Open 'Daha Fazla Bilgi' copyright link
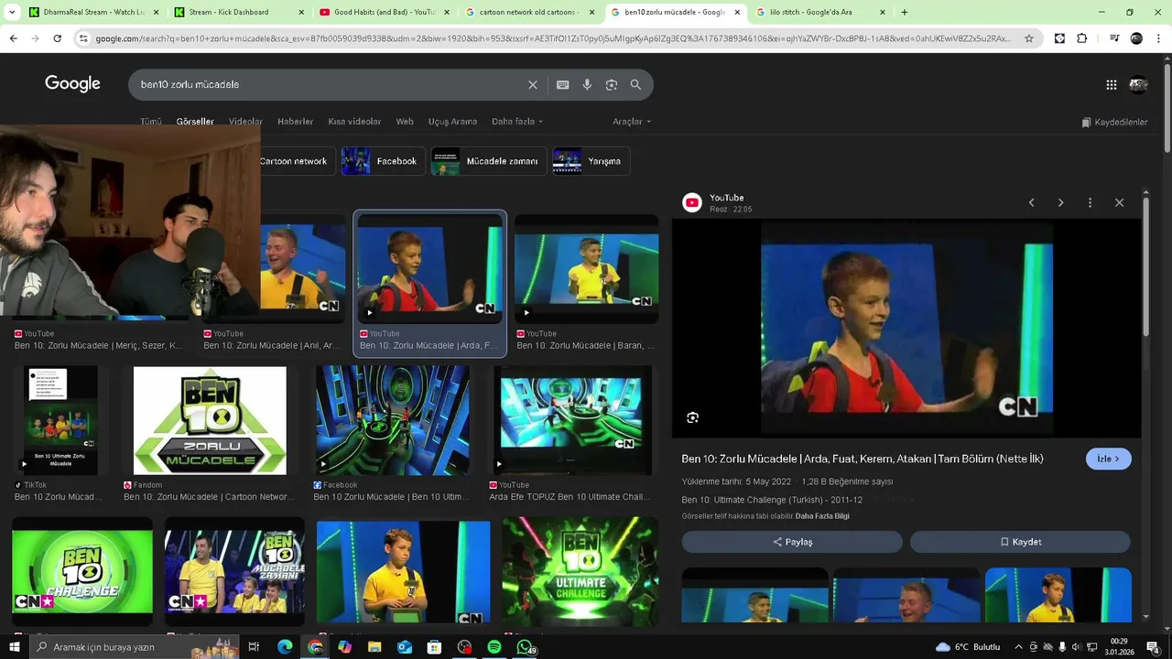 [x=822, y=516]
